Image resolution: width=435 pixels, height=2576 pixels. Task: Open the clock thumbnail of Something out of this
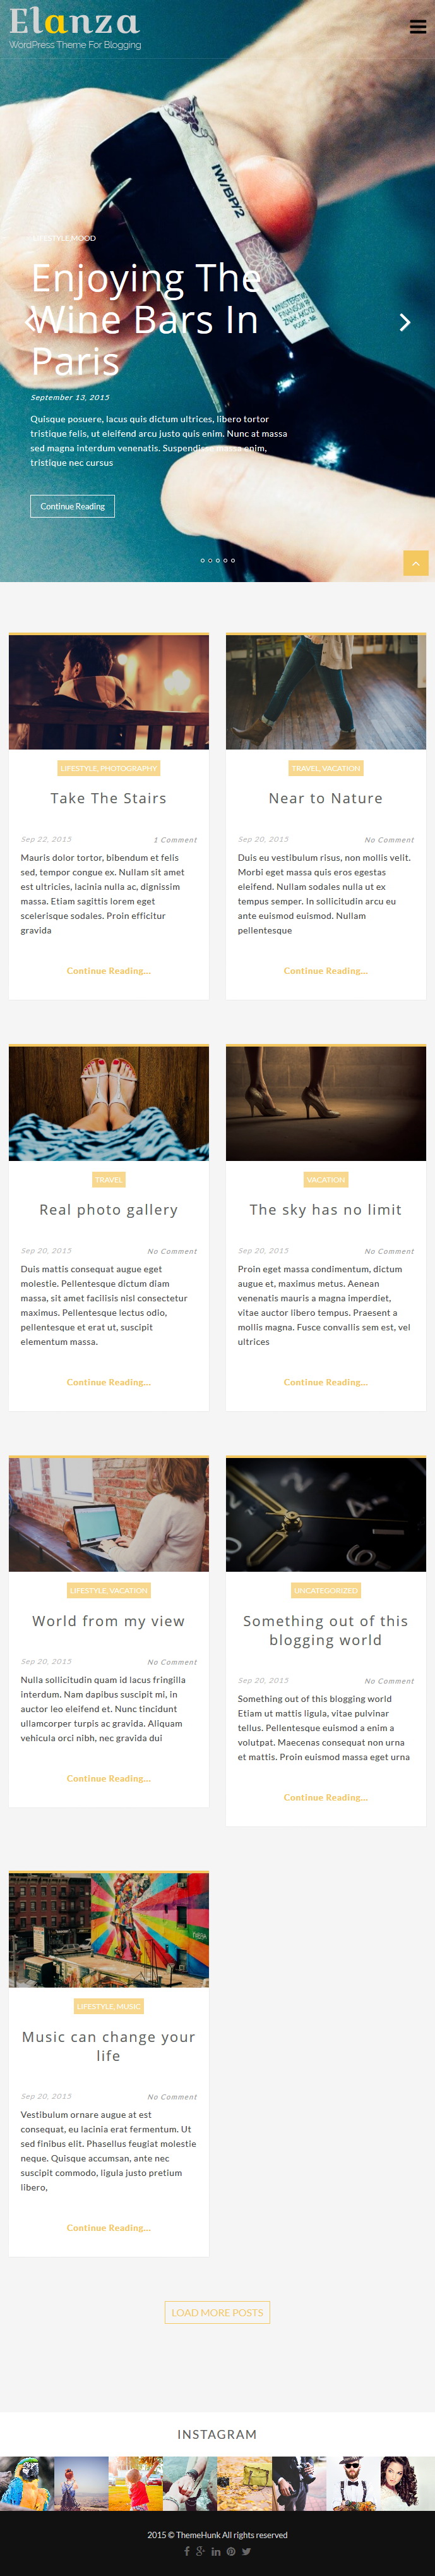click(x=326, y=1514)
